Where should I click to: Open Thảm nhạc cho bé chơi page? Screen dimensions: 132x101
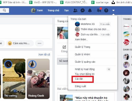[95, 29]
